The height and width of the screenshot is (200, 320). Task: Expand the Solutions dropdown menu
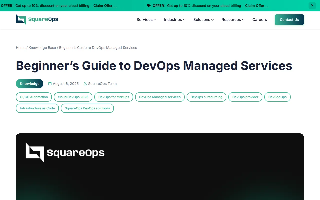[x=203, y=20]
